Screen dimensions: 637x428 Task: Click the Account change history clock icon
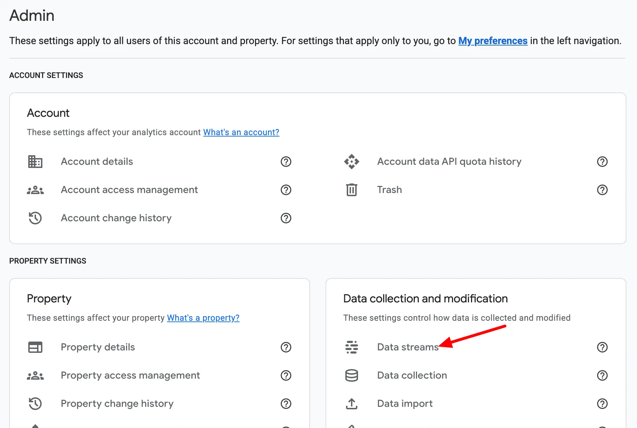pyautogui.click(x=35, y=218)
